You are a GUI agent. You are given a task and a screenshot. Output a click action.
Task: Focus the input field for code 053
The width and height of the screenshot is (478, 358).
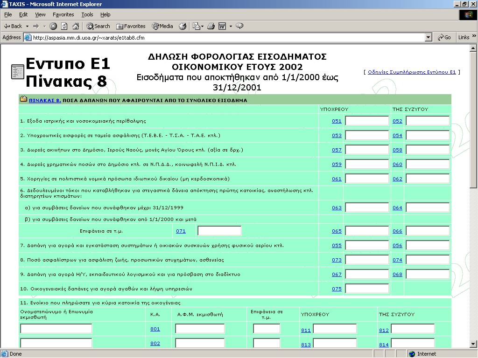click(367, 135)
